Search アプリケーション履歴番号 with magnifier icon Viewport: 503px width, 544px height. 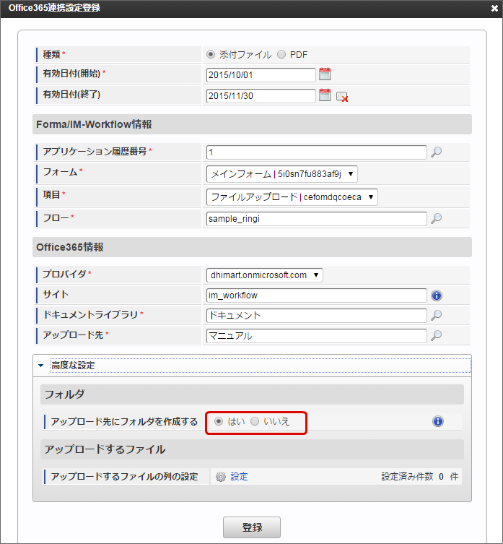436,152
